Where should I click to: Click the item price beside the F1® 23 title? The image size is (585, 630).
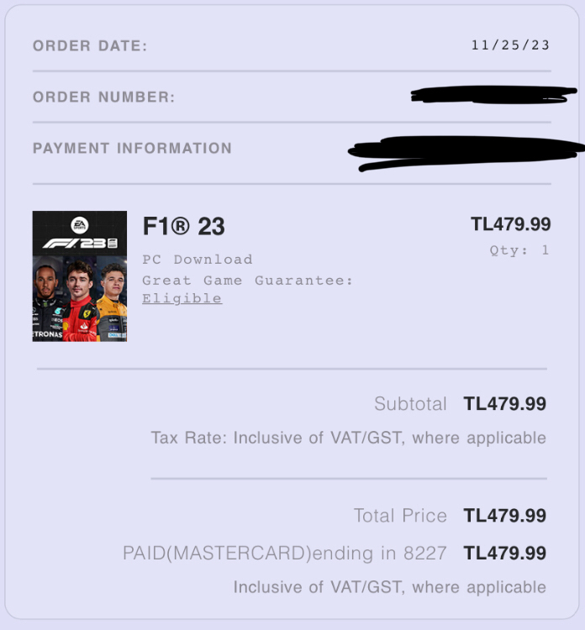[510, 224]
